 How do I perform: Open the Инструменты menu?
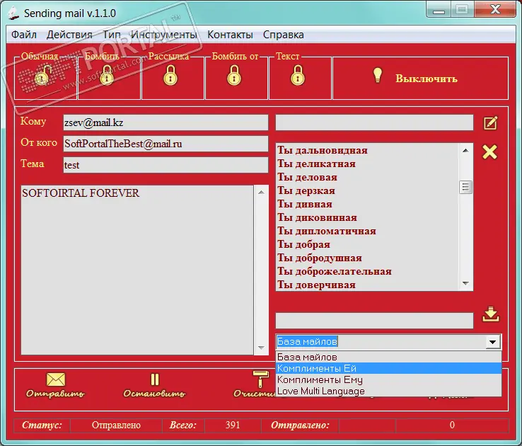163,34
